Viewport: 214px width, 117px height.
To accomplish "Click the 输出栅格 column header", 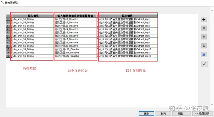I will point(127,16).
